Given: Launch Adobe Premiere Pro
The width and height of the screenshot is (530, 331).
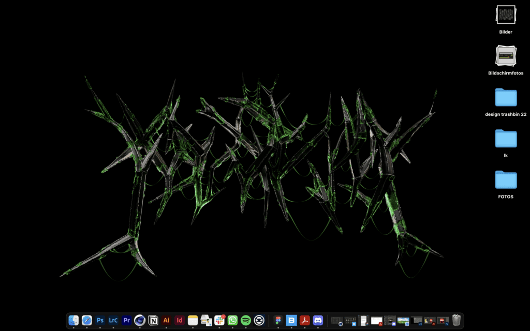Looking at the screenshot, I should (x=126, y=321).
